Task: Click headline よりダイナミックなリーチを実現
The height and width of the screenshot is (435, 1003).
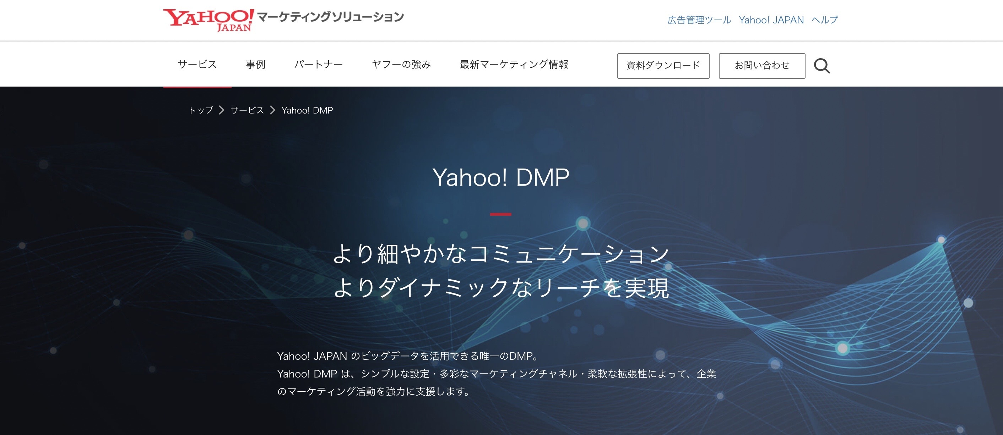Action: [x=501, y=288]
